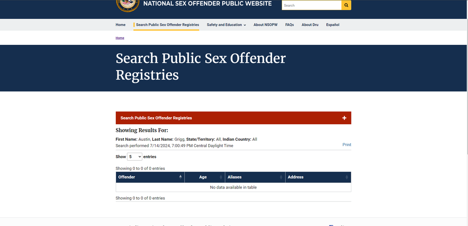Click National Sex Offender Public Website title
Viewport: 468px width, 226px height.
207,4
